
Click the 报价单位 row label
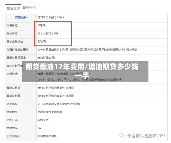coord(12,34)
